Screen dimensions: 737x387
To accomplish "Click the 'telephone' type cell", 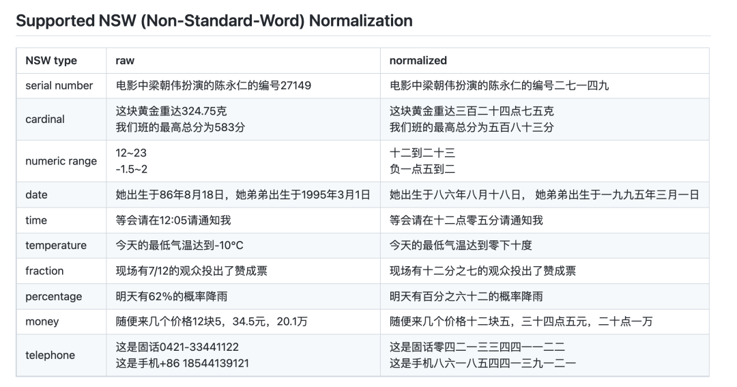I will 50,355.
